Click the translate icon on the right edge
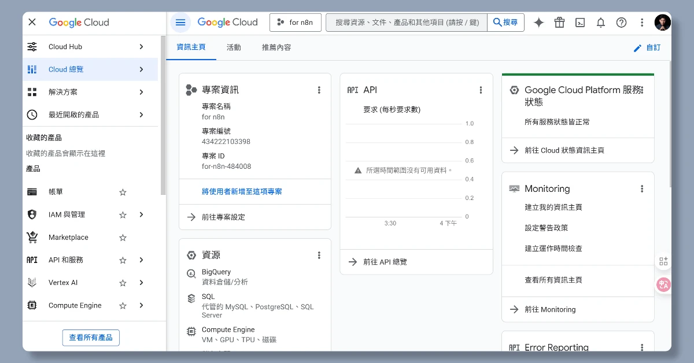 pyautogui.click(x=663, y=284)
